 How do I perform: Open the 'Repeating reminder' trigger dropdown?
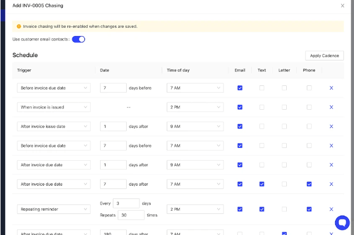(x=53, y=209)
